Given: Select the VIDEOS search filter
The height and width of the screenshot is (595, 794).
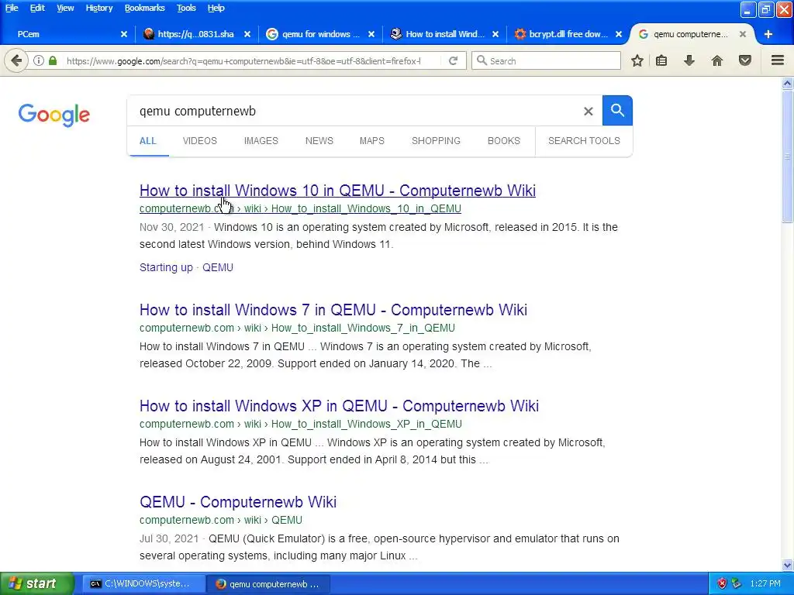Looking at the screenshot, I should 199,141.
